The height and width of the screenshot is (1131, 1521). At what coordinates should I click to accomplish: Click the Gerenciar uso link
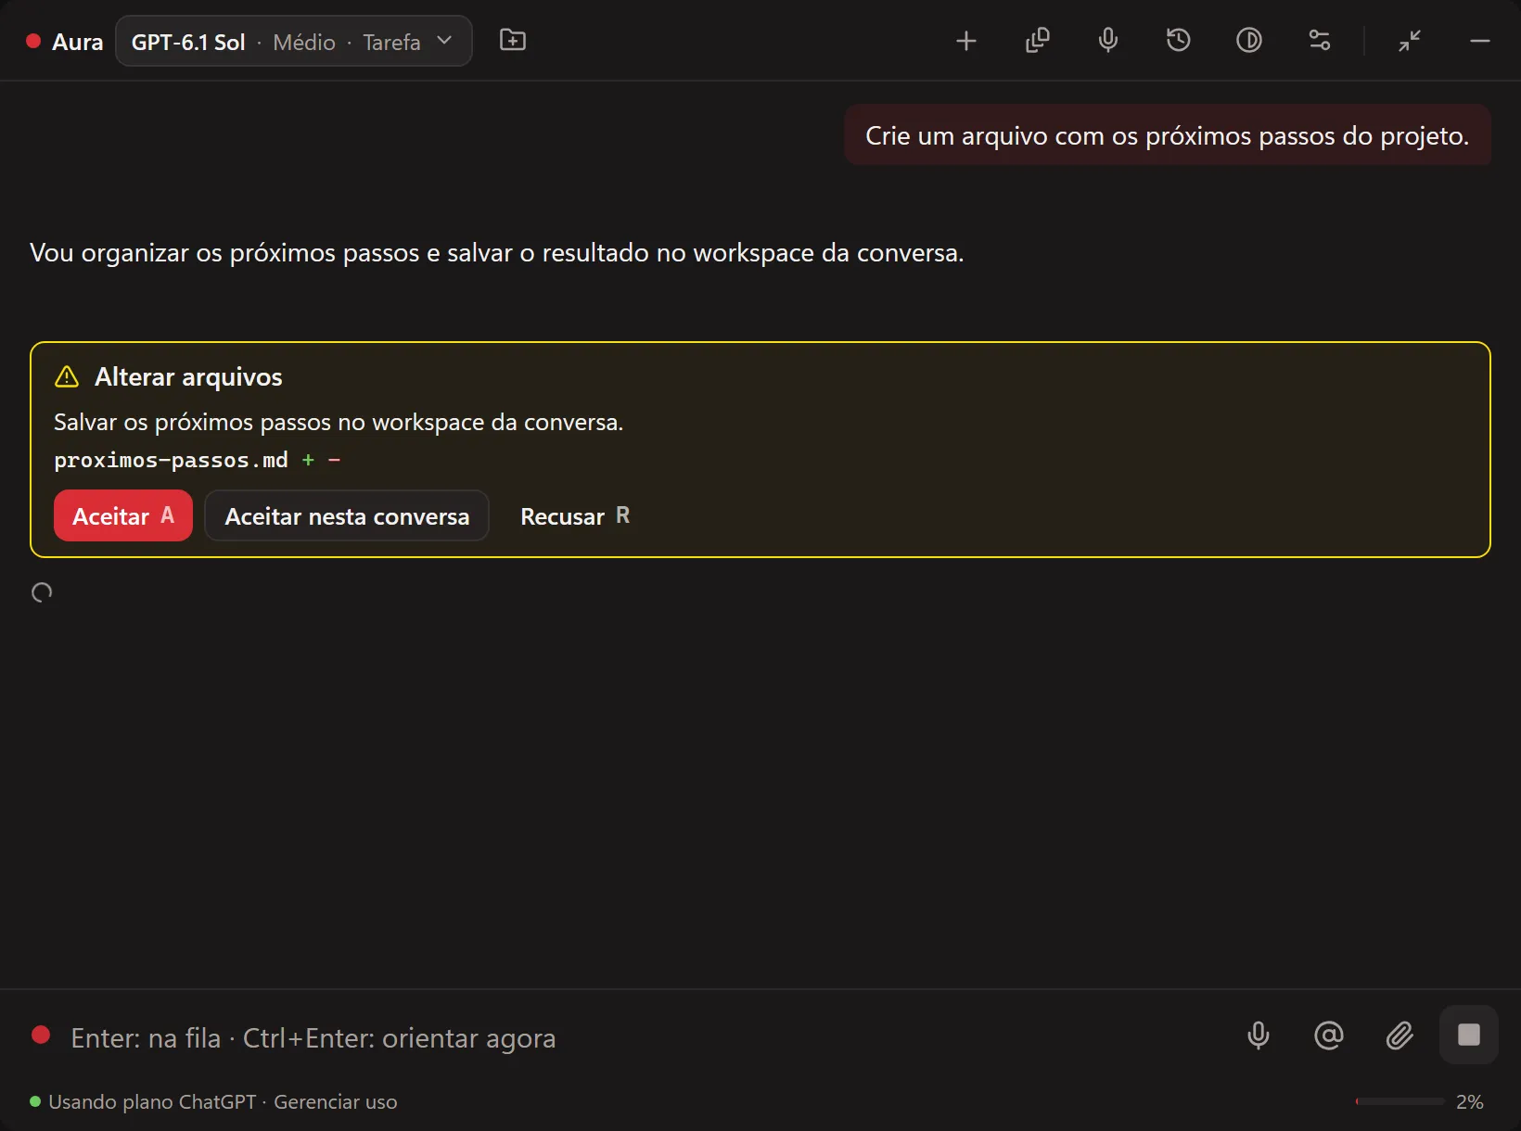[335, 1102]
